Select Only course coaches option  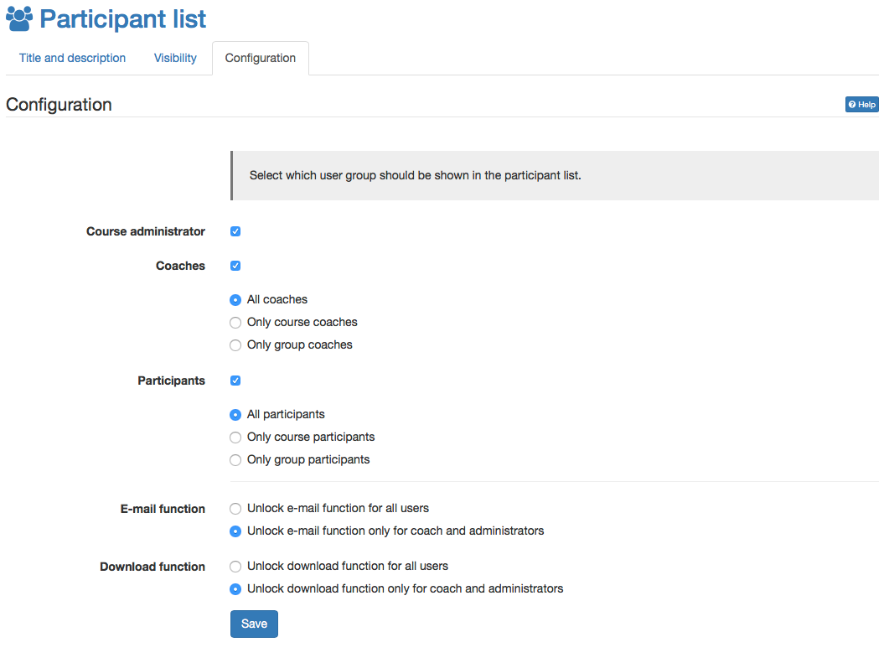pos(235,322)
